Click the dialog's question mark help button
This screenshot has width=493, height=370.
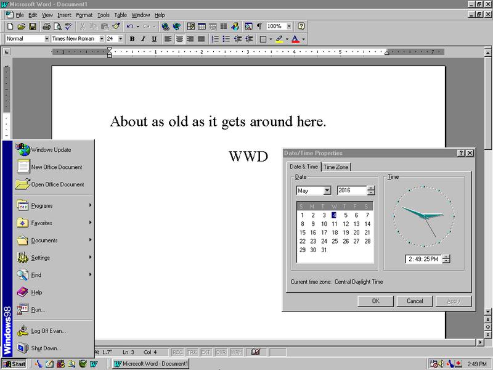click(461, 153)
